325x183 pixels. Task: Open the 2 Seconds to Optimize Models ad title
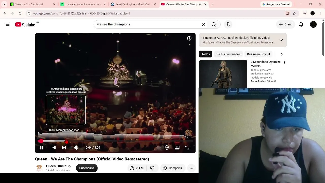[x=266, y=64]
